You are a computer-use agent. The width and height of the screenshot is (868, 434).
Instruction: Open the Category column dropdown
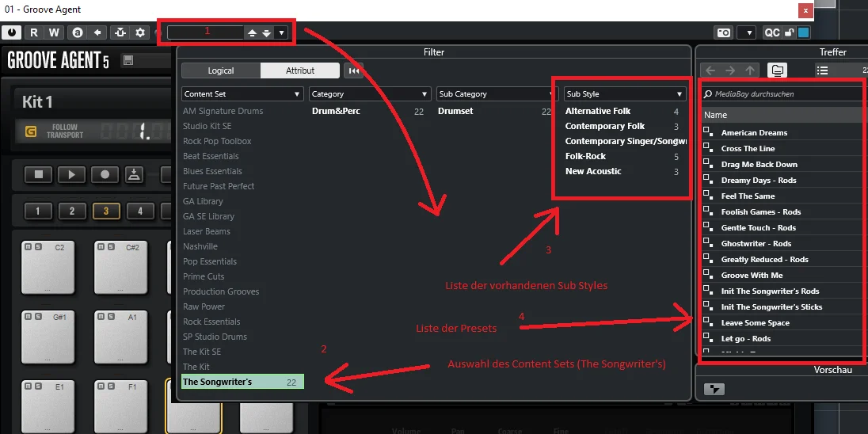tap(370, 94)
